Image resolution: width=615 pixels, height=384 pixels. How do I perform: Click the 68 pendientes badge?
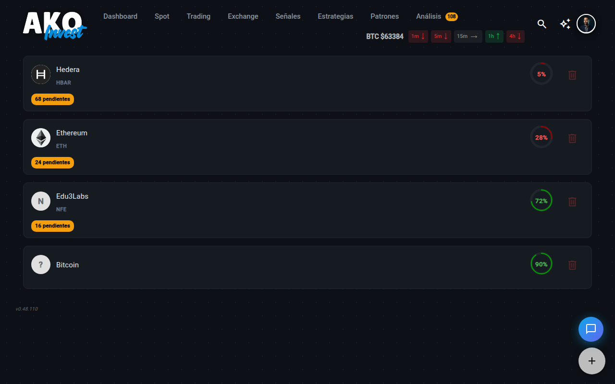(x=52, y=99)
